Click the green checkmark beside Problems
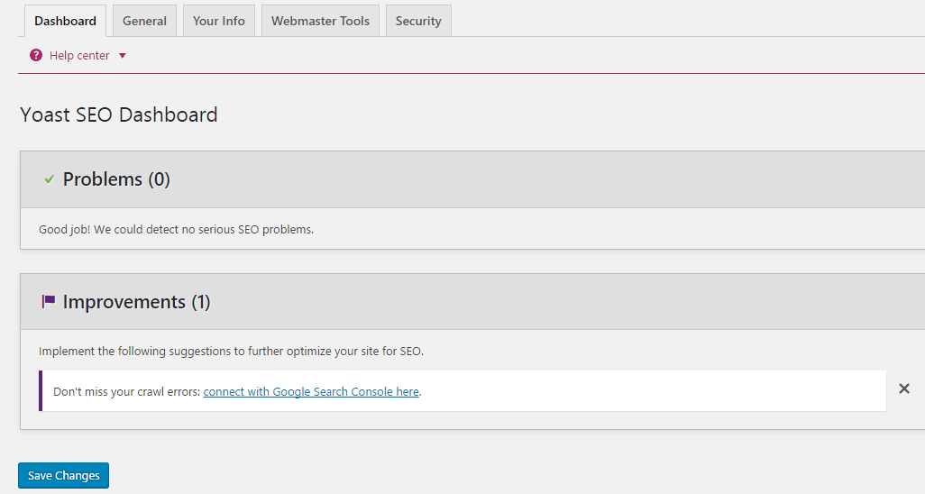This screenshot has height=494, width=925. point(50,178)
